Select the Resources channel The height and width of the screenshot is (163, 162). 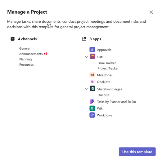[26, 65]
